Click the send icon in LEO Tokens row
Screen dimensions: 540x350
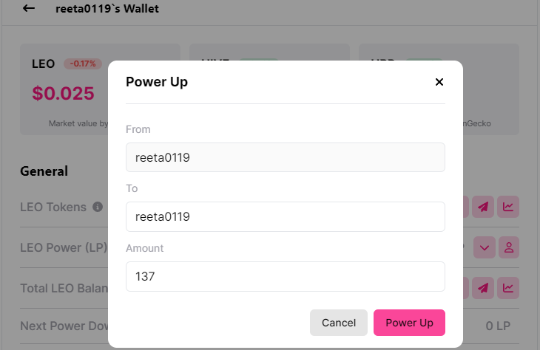483,207
